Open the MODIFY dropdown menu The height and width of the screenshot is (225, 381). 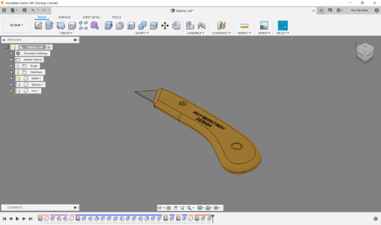142,33
